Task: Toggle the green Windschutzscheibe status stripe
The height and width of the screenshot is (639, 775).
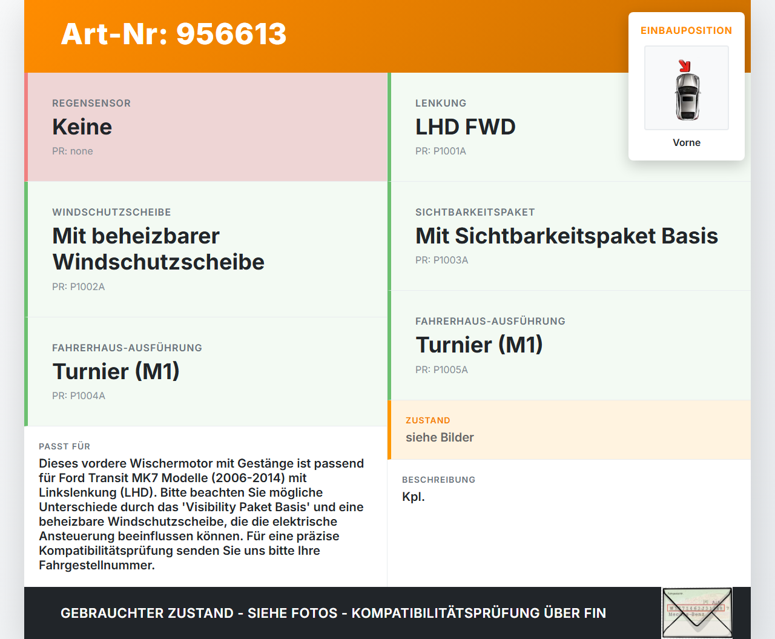Action: pyautogui.click(x=25, y=249)
